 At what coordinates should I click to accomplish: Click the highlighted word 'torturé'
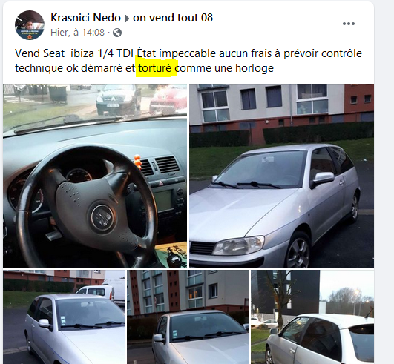[x=155, y=68]
